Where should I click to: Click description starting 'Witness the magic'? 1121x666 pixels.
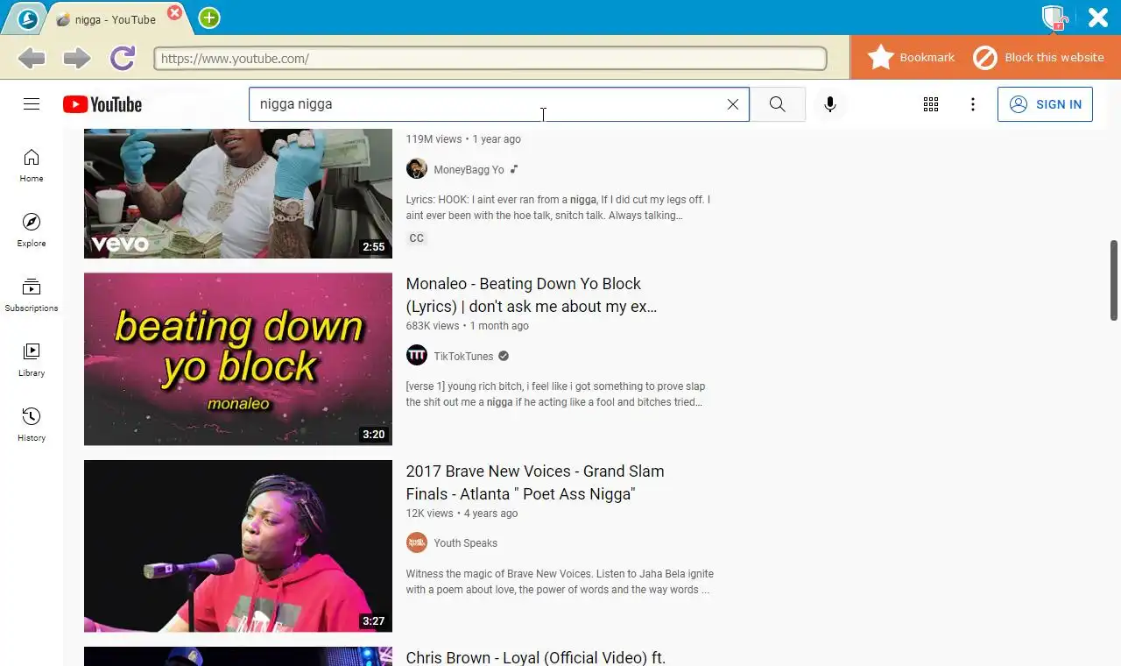[x=560, y=582]
